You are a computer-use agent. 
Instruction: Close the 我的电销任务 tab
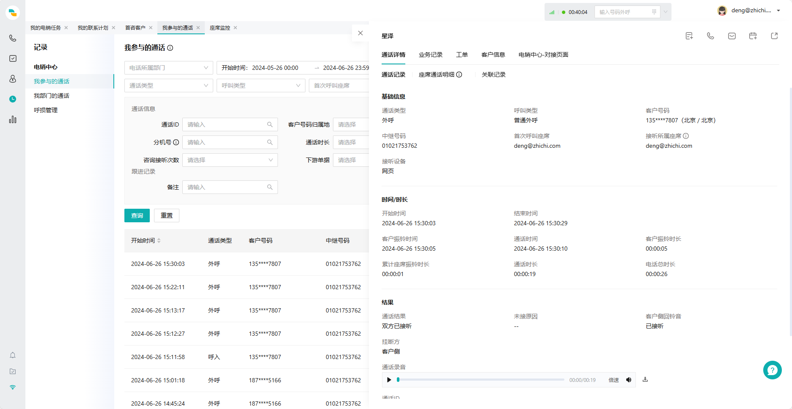pyautogui.click(x=66, y=28)
